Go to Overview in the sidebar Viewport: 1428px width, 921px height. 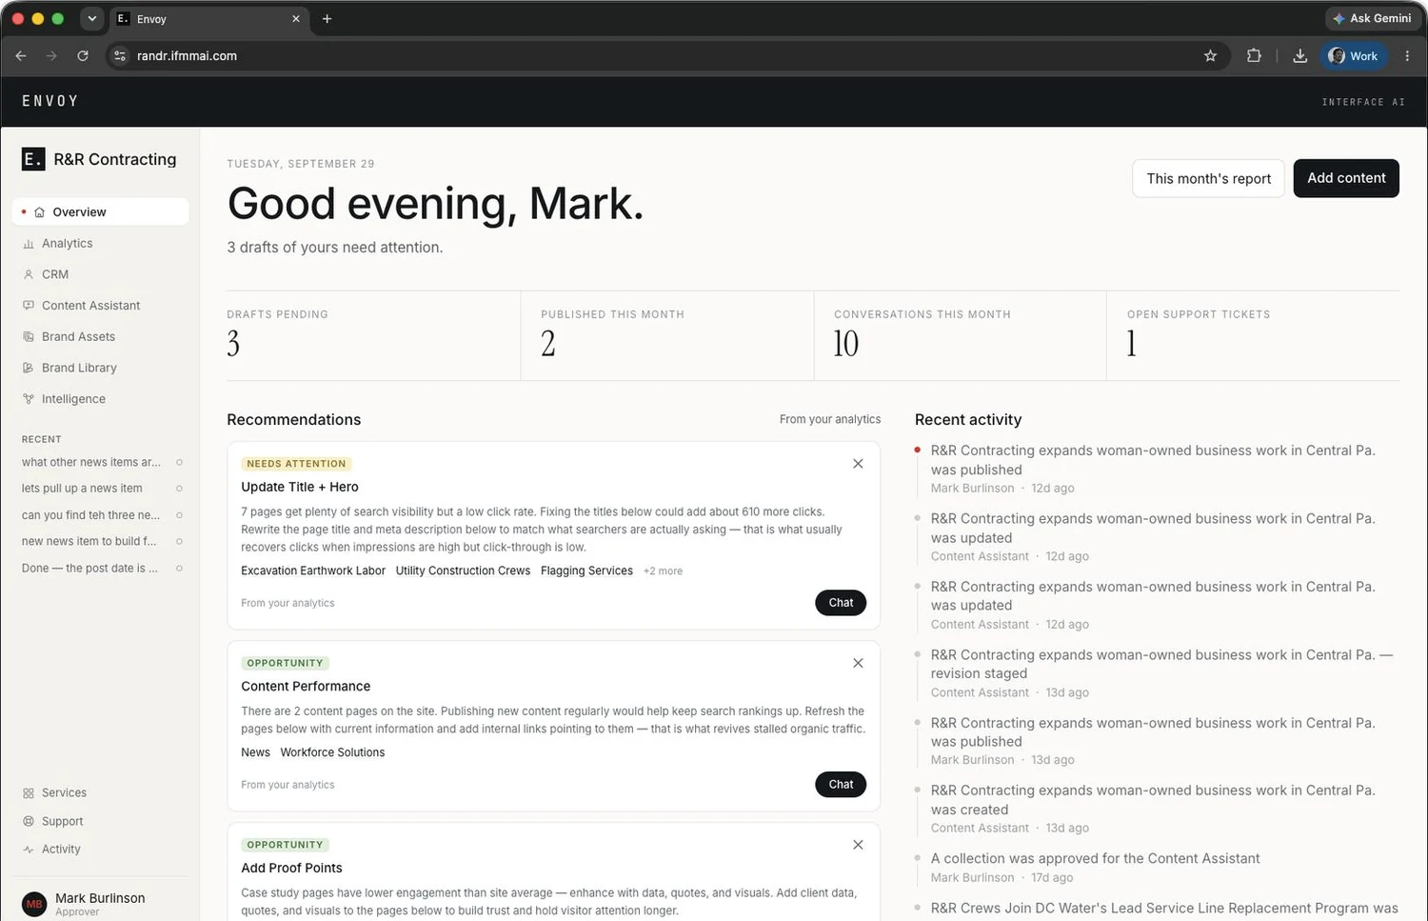click(100, 211)
